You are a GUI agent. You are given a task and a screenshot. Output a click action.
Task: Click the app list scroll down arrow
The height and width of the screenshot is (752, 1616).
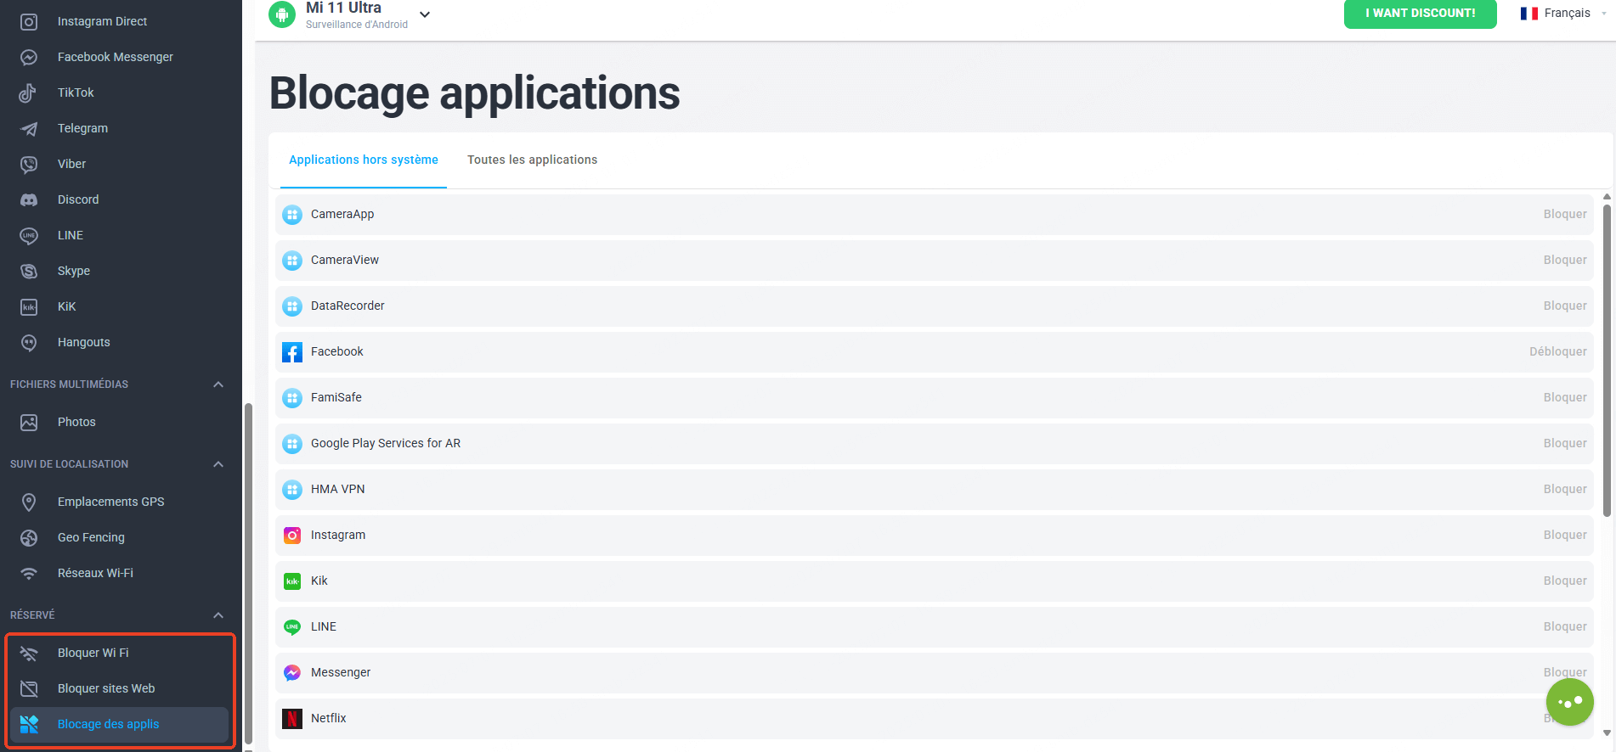tap(1607, 732)
